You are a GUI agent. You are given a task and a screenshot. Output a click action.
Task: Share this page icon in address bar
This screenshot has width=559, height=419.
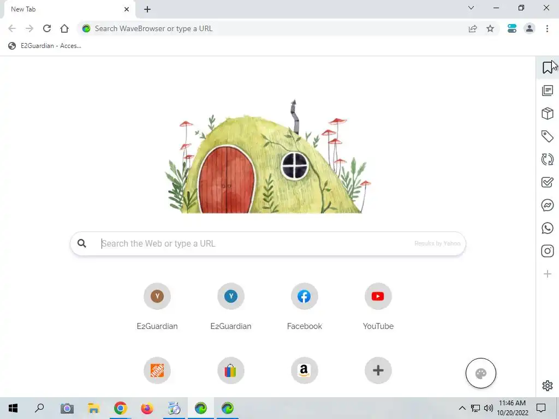coord(473,28)
